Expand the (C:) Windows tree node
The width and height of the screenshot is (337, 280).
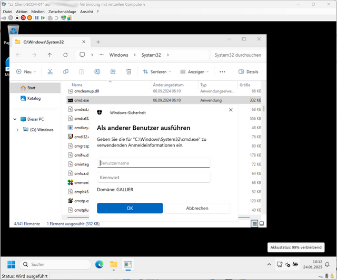[17, 130]
